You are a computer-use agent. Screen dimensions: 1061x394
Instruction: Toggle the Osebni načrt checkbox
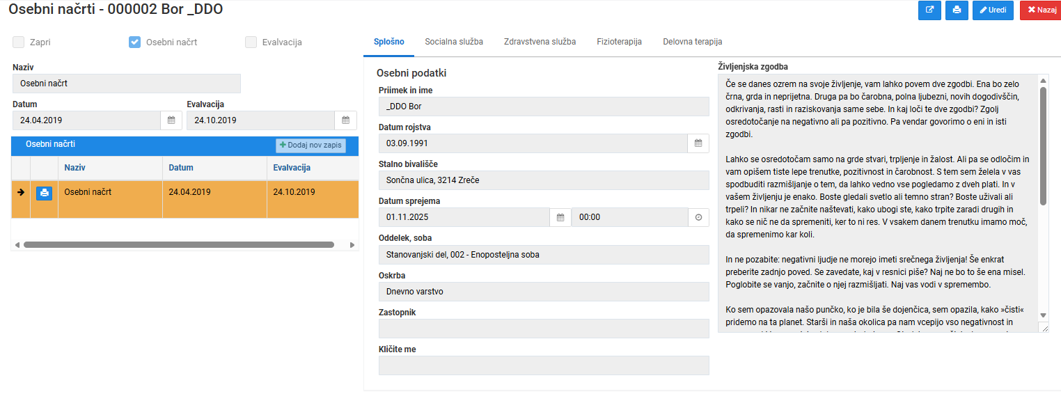(x=135, y=42)
